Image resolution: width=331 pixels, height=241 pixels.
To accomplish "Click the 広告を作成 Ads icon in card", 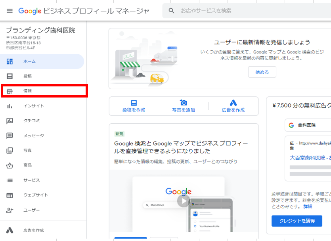I will 233,103.
